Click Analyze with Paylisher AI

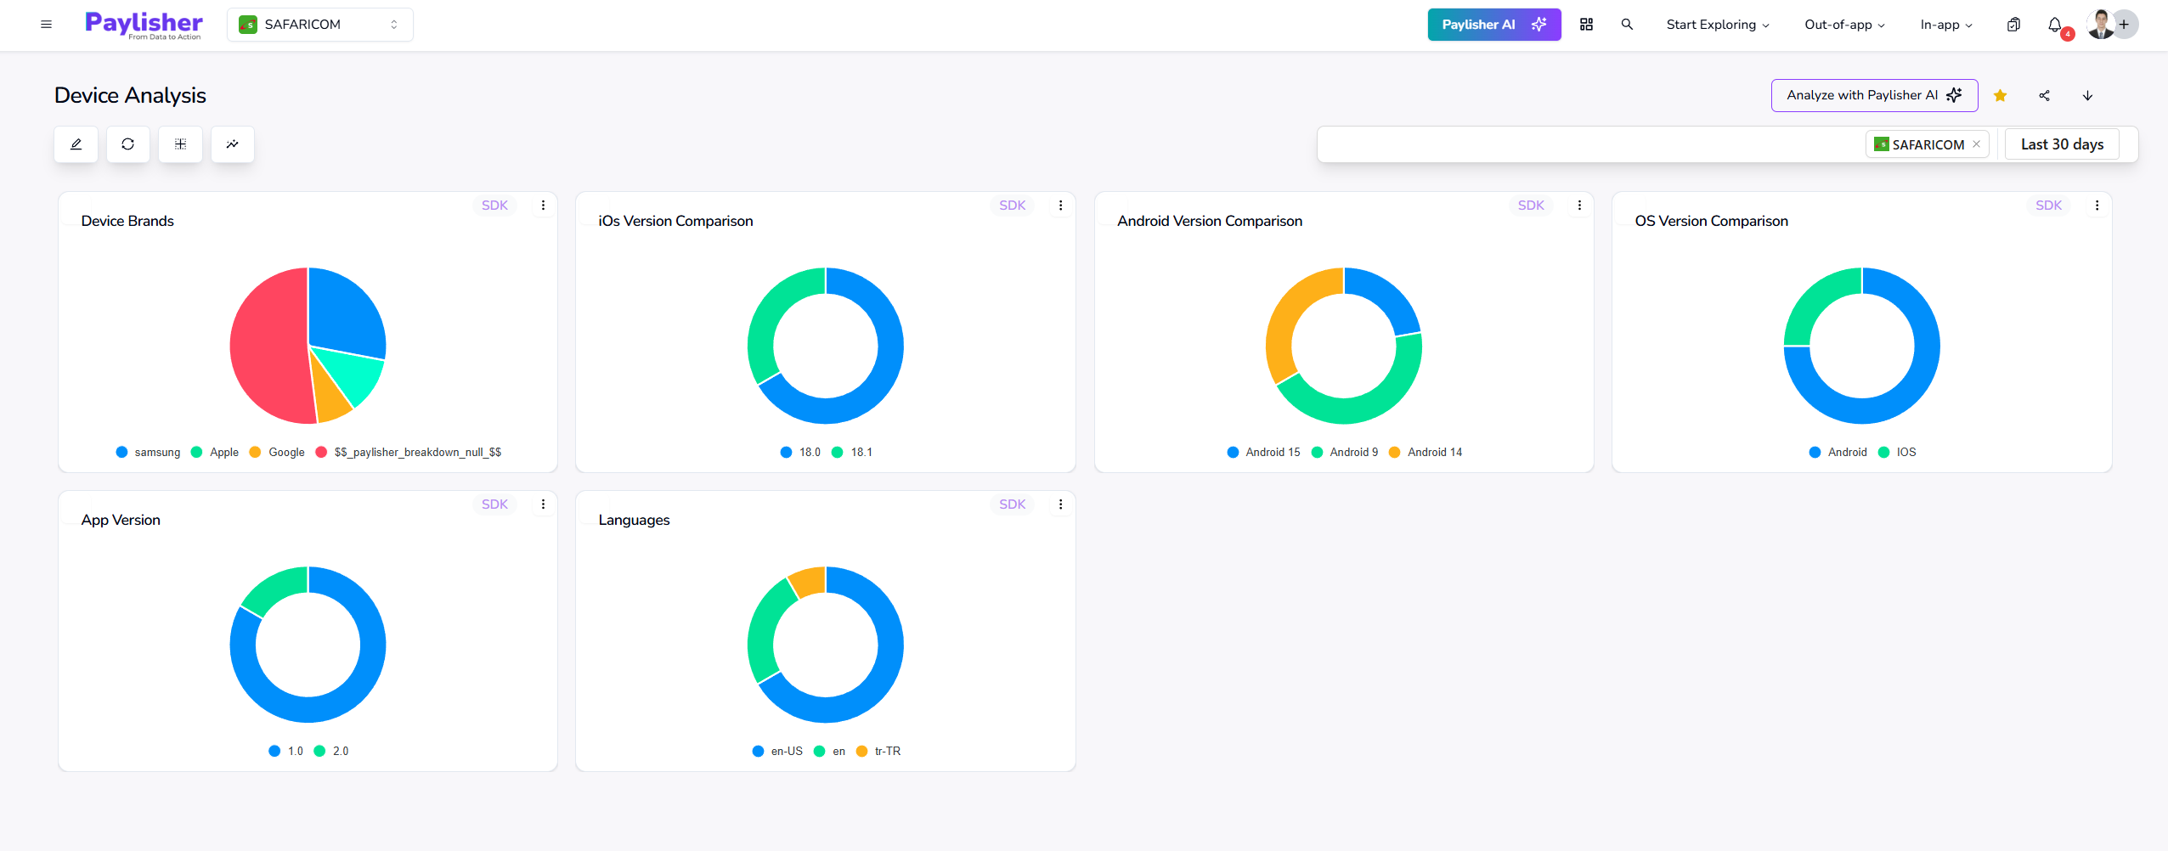pos(1874,95)
